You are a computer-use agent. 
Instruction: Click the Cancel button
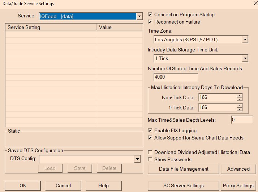click(x=63, y=185)
